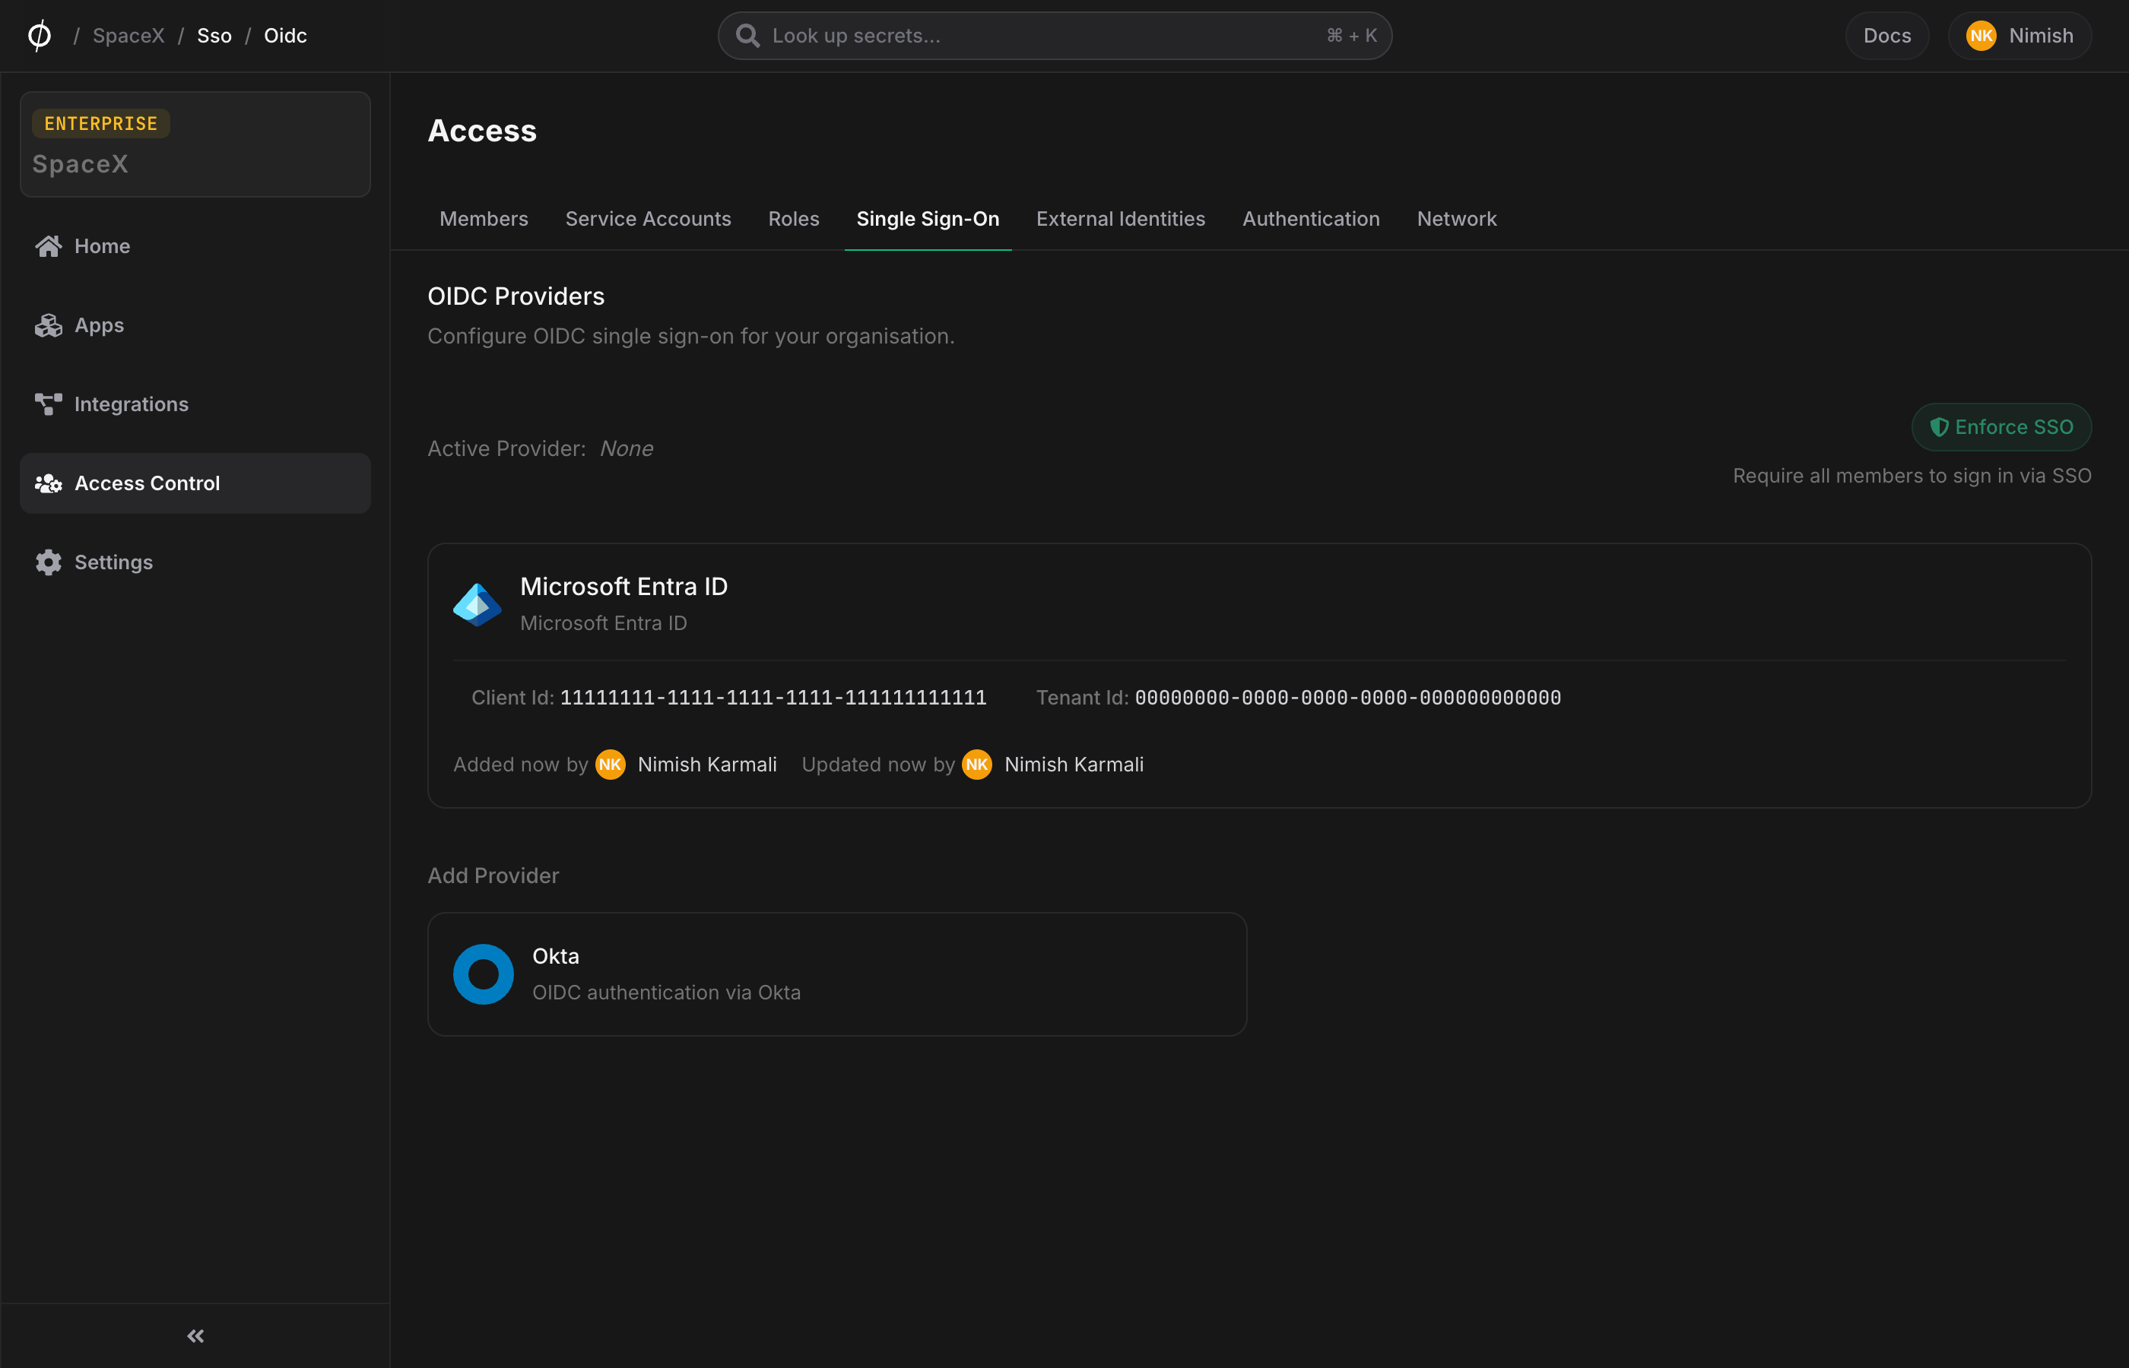Click the Docs button

pyautogui.click(x=1886, y=36)
